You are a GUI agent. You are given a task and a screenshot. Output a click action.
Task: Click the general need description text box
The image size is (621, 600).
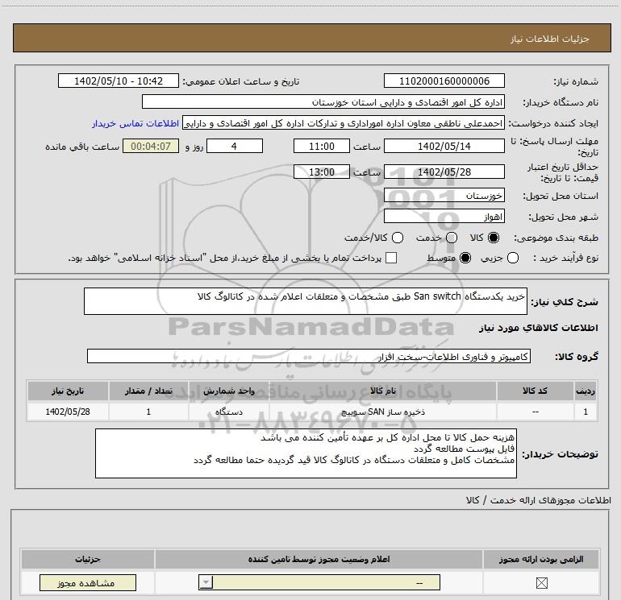306,301
